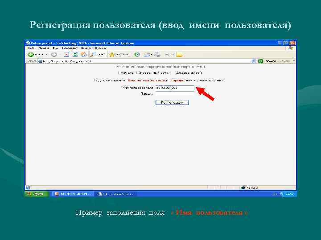Click the page icon beside the URL
The width and height of the screenshot is (321, 240).
tap(40, 61)
